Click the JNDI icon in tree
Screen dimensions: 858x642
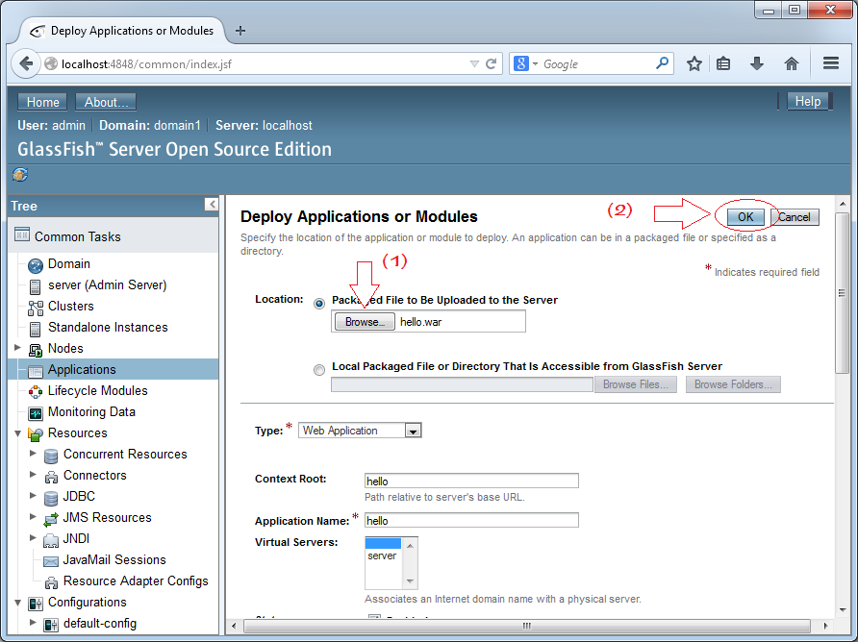(51, 540)
